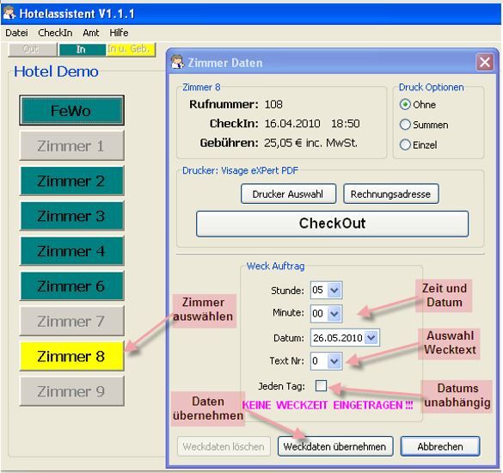Image resolution: width=503 pixels, height=473 pixels.
Task: Click the Rechnungsadresse button
Action: [x=390, y=193]
